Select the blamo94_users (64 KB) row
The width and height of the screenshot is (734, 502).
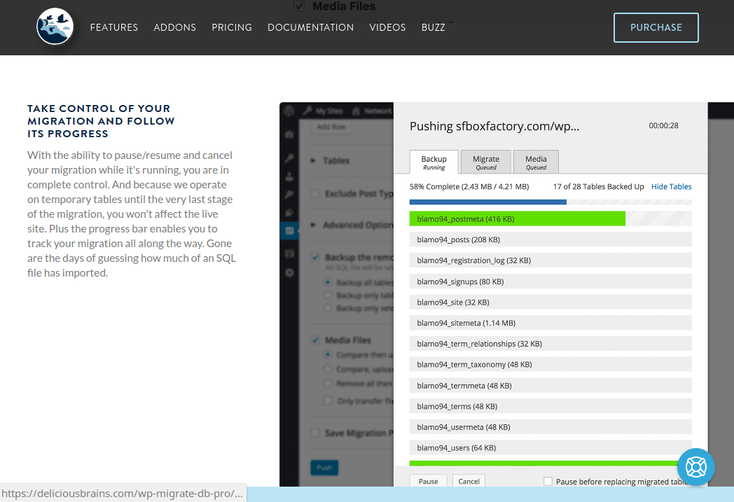click(550, 447)
